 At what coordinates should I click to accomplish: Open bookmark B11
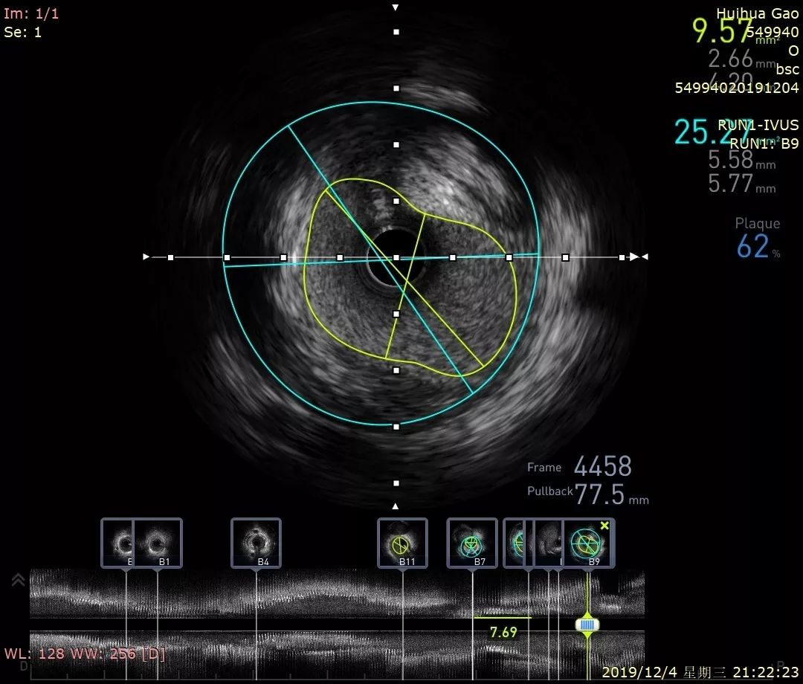tap(402, 541)
